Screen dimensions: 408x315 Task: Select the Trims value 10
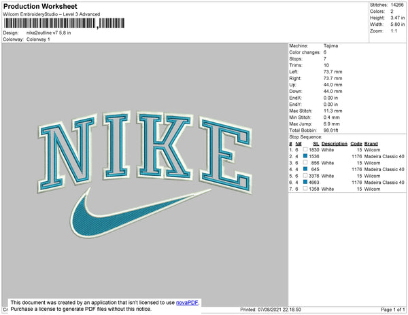pyautogui.click(x=326, y=65)
